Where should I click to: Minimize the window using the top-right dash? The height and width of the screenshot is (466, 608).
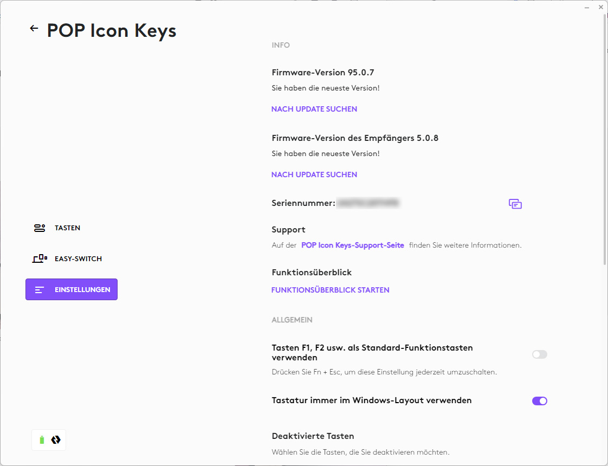coord(587,8)
